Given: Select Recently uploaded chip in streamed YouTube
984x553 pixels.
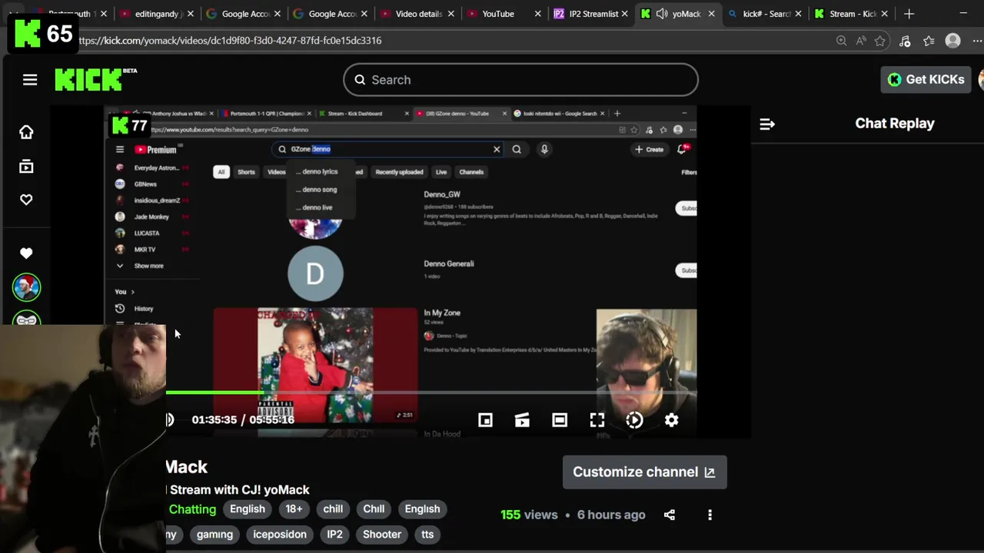Looking at the screenshot, I should [399, 172].
